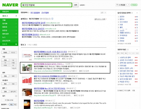Open the 실시간검색 tab
The image size is (141, 109).
(9, 41)
